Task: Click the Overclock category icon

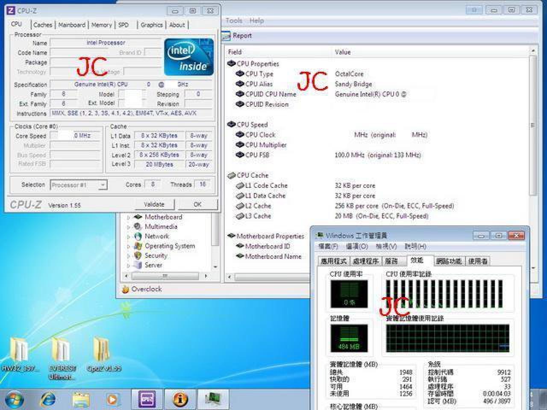Action: pyautogui.click(x=126, y=289)
